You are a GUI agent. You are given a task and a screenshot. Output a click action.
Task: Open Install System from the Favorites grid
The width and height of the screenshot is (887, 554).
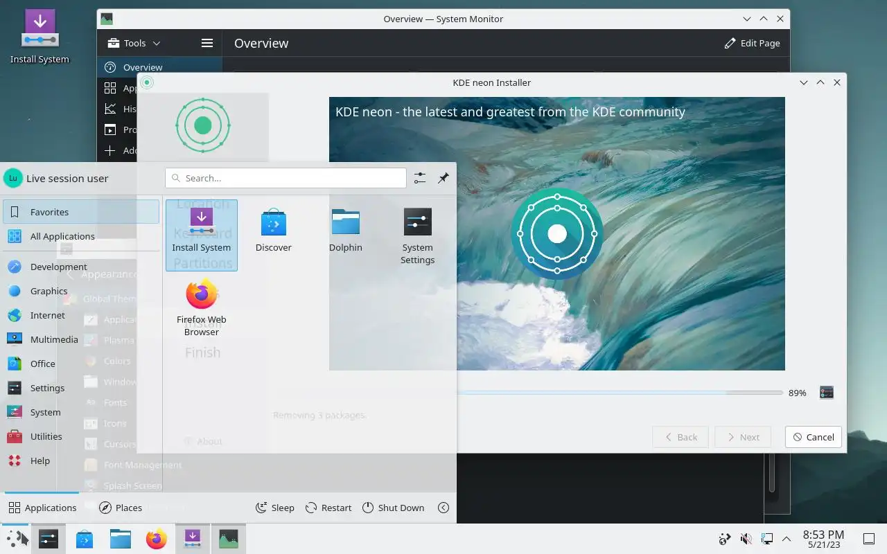(x=202, y=235)
